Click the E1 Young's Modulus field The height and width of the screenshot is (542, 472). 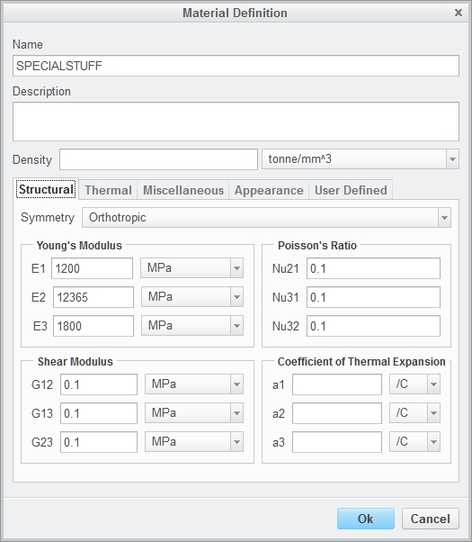point(92,268)
